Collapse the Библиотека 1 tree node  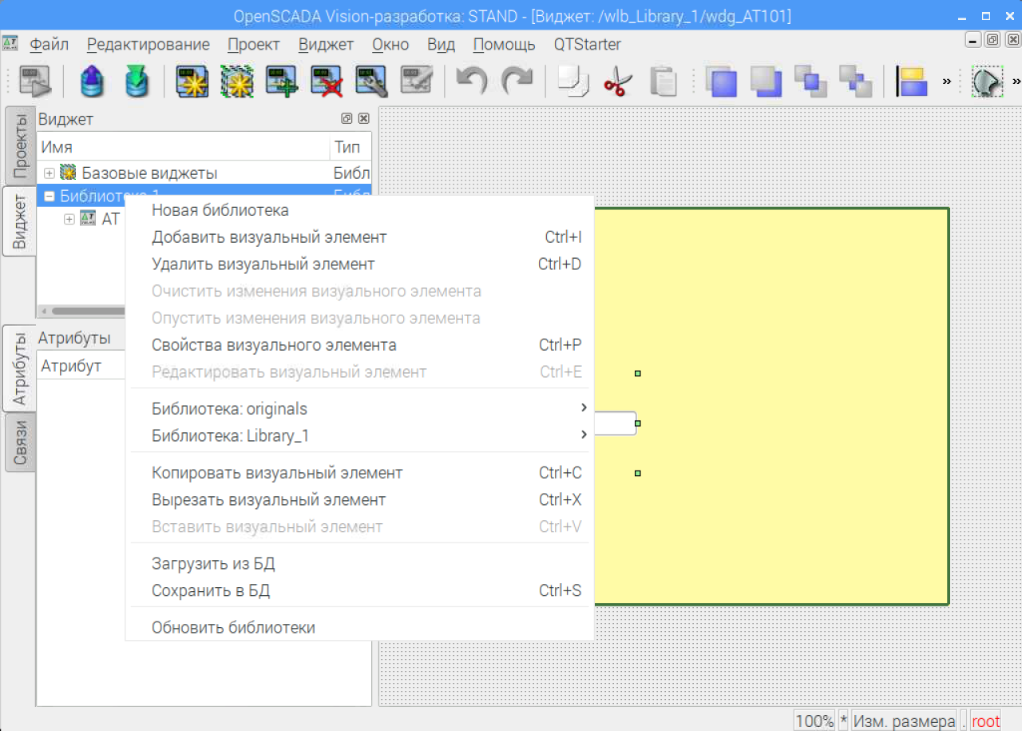[x=50, y=196]
